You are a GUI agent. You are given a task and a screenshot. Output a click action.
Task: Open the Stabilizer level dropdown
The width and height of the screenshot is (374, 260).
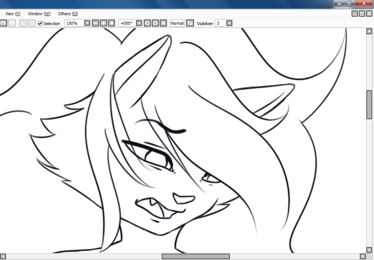229,23
